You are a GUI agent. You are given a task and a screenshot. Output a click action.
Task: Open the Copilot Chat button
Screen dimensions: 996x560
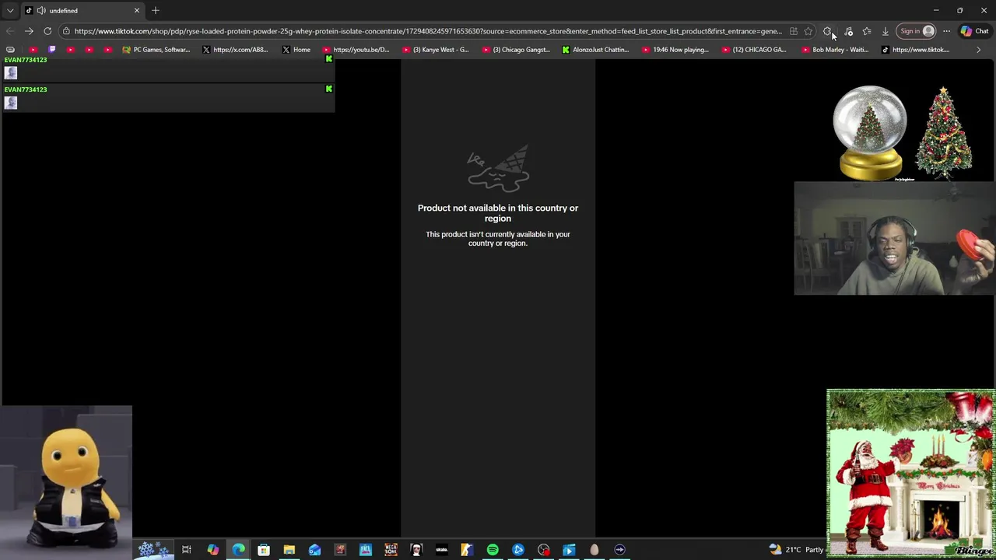point(974,31)
